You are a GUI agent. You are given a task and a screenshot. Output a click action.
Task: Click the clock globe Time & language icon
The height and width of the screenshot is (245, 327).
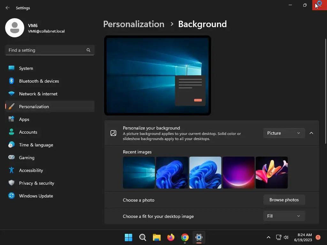(11, 145)
